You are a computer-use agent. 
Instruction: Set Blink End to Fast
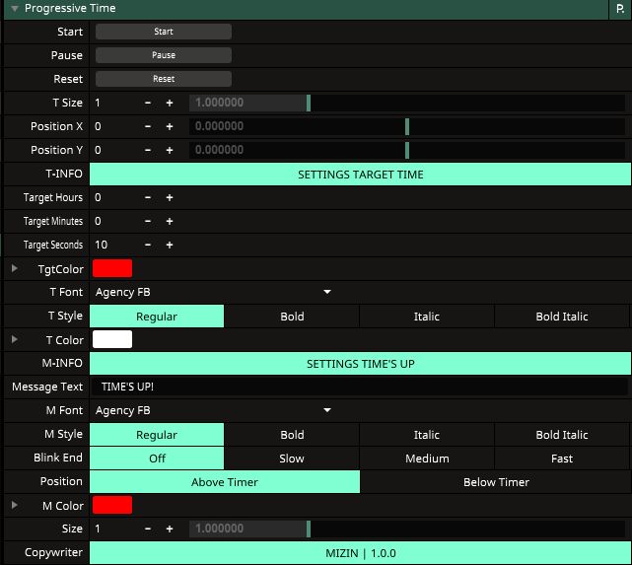point(562,459)
